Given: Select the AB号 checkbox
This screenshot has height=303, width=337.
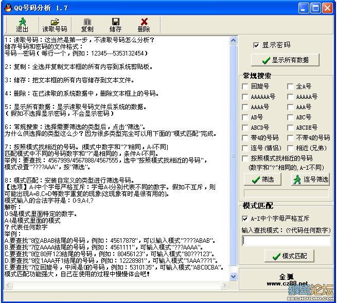Looking at the screenshot, I should pyautogui.click(x=245, y=117).
